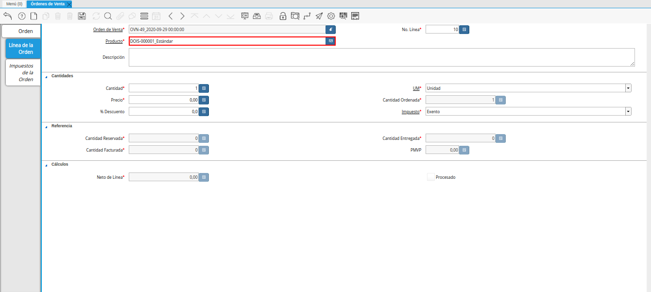Open zoom across folder-magnifier icon

[295, 16]
